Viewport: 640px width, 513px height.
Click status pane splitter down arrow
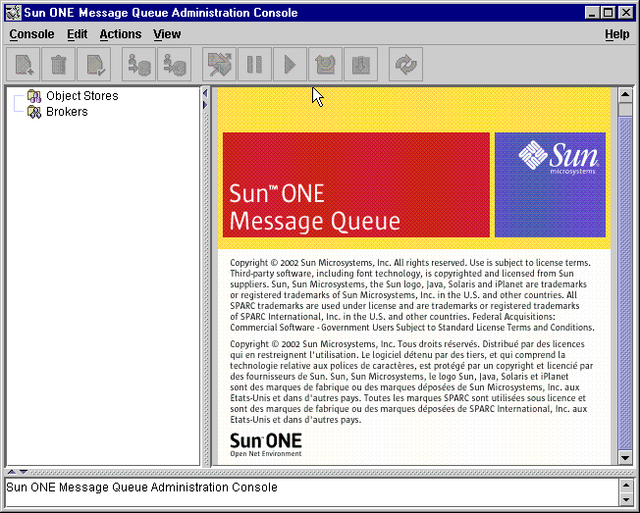coord(24,472)
